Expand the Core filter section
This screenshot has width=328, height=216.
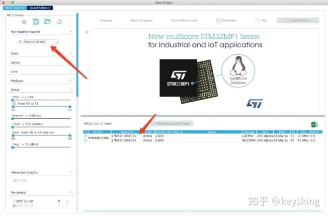pos(71,53)
